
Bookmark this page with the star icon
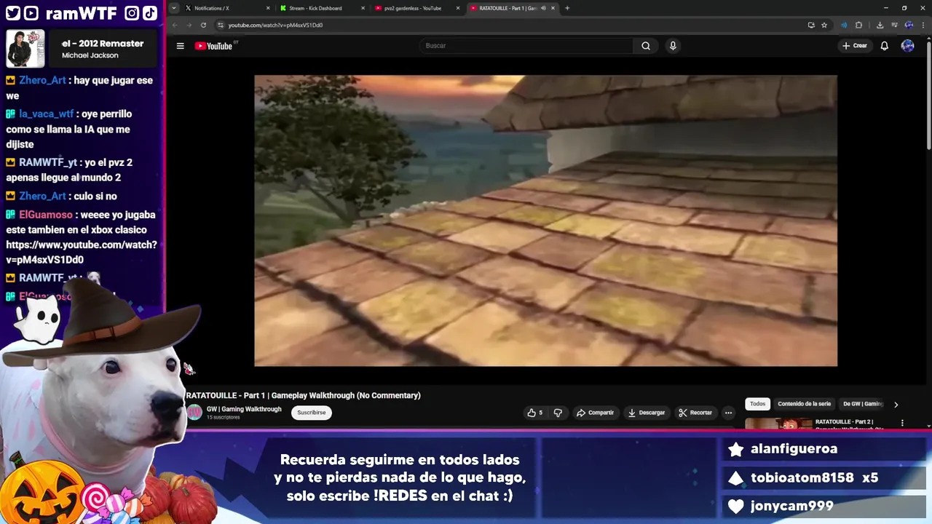coord(824,25)
